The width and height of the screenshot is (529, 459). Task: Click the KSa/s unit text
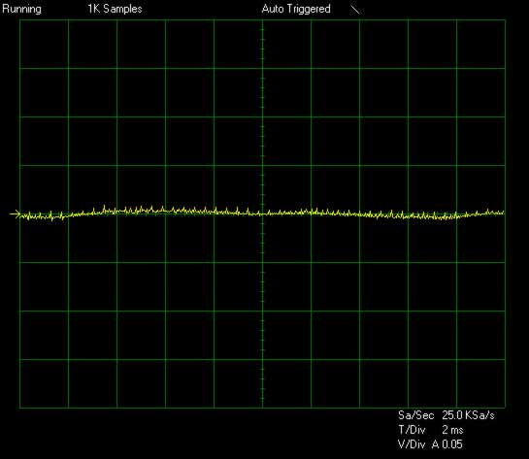(x=479, y=414)
